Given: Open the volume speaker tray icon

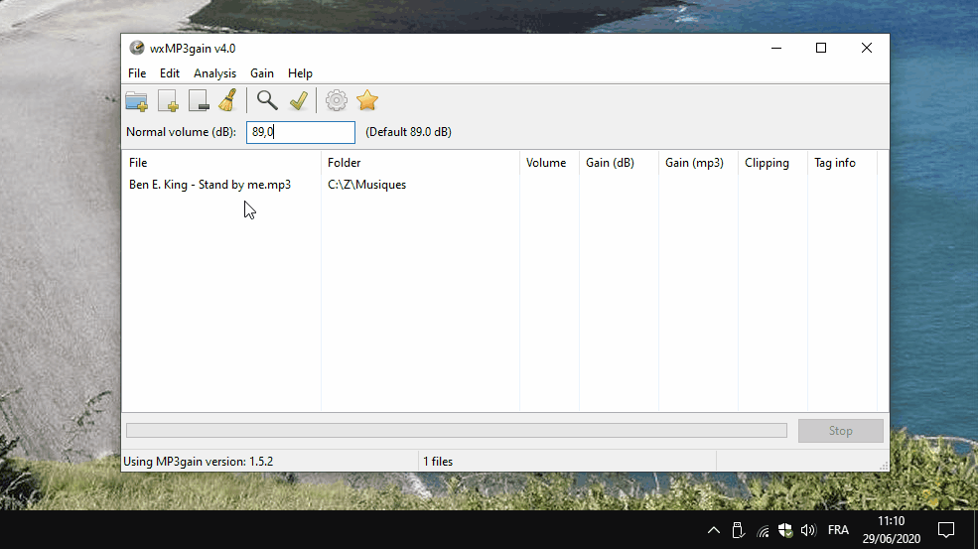Looking at the screenshot, I should tap(808, 530).
